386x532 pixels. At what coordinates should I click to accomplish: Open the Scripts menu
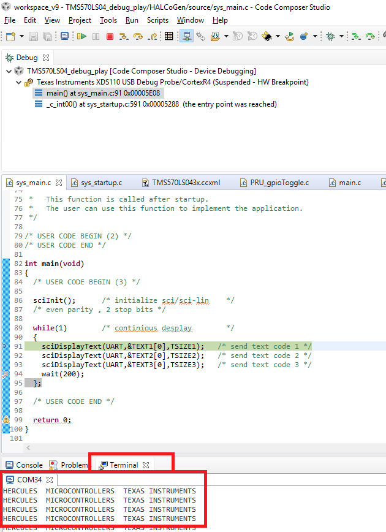coord(157,20)
